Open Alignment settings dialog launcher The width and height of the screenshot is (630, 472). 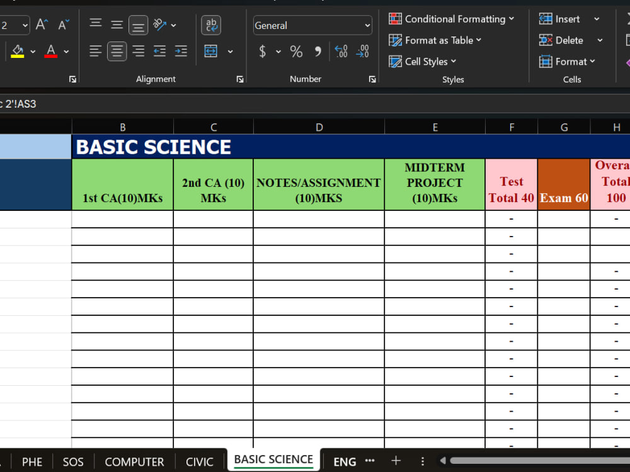coord(240,79)
